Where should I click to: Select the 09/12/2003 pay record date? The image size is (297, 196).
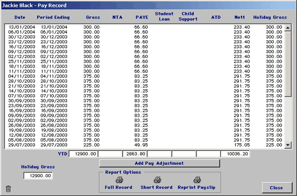(x=22, y=52)
